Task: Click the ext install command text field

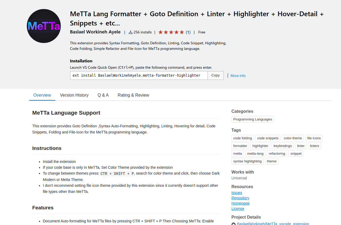Action: coord(139,75)
